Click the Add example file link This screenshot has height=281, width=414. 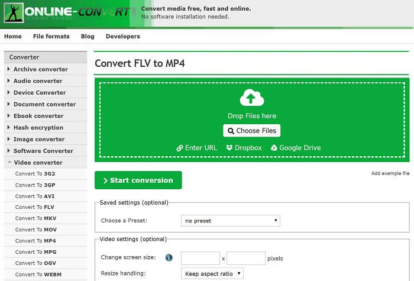click(390, 173)
